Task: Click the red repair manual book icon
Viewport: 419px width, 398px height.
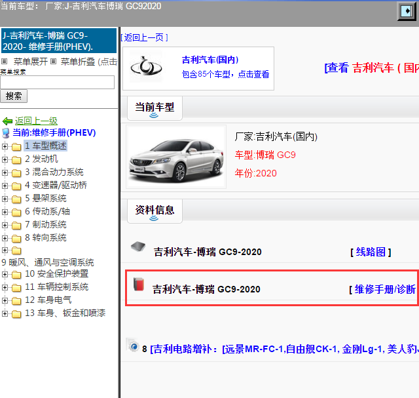Action: (139, 285)
